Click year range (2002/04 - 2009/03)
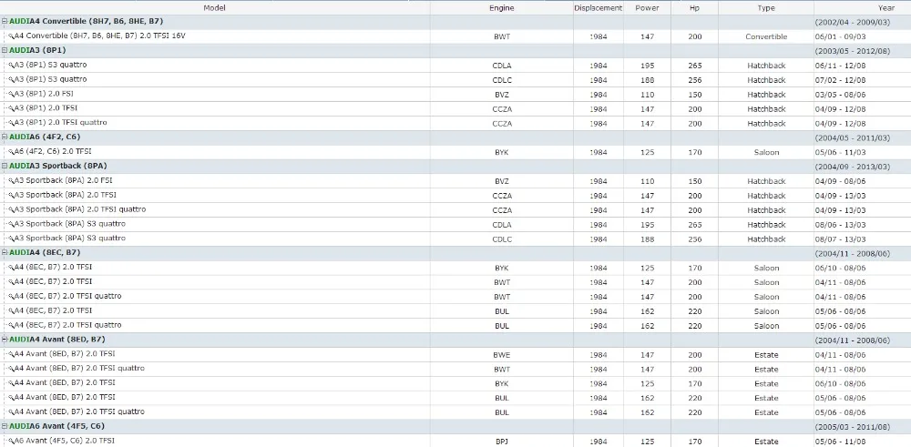 tap(853, 22)
